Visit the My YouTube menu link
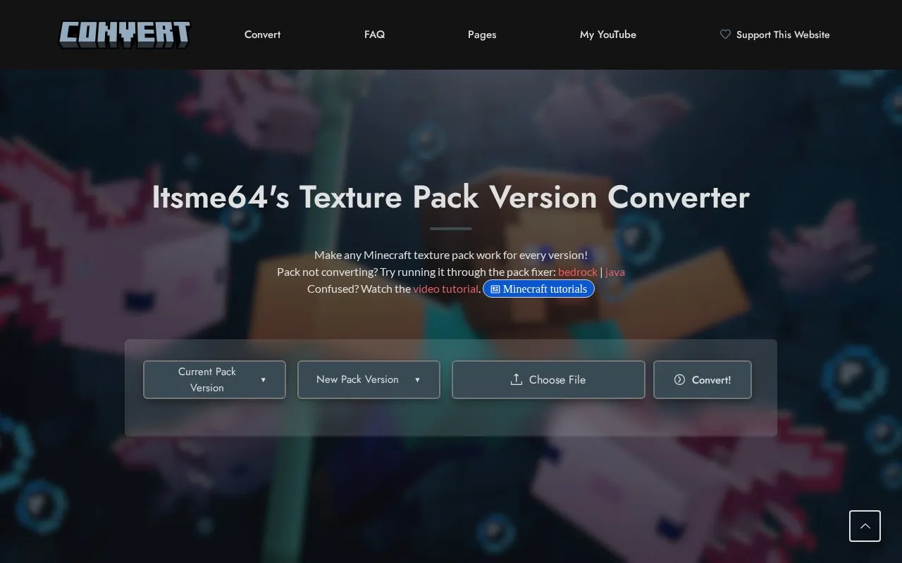The height and width of the screenshot is (563, 902). 608,34
